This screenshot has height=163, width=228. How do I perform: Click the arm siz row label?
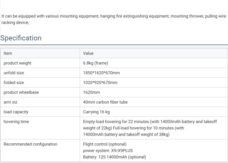point(11,102)
